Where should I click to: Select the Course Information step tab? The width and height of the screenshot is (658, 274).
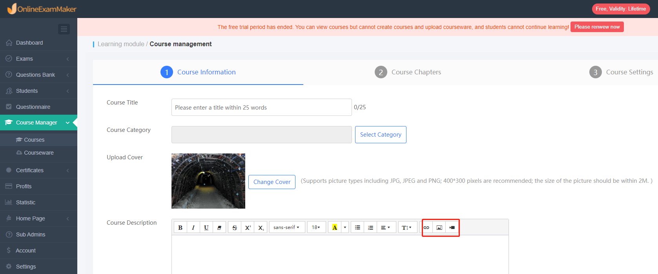point(198,72)
